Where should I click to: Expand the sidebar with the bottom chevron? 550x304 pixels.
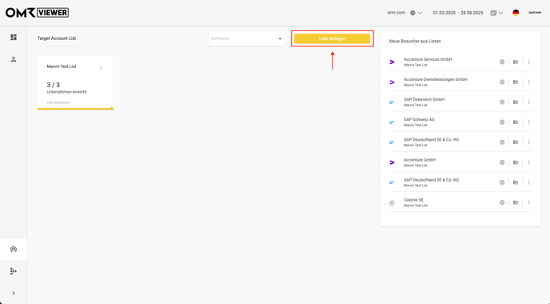click(14, 293)
